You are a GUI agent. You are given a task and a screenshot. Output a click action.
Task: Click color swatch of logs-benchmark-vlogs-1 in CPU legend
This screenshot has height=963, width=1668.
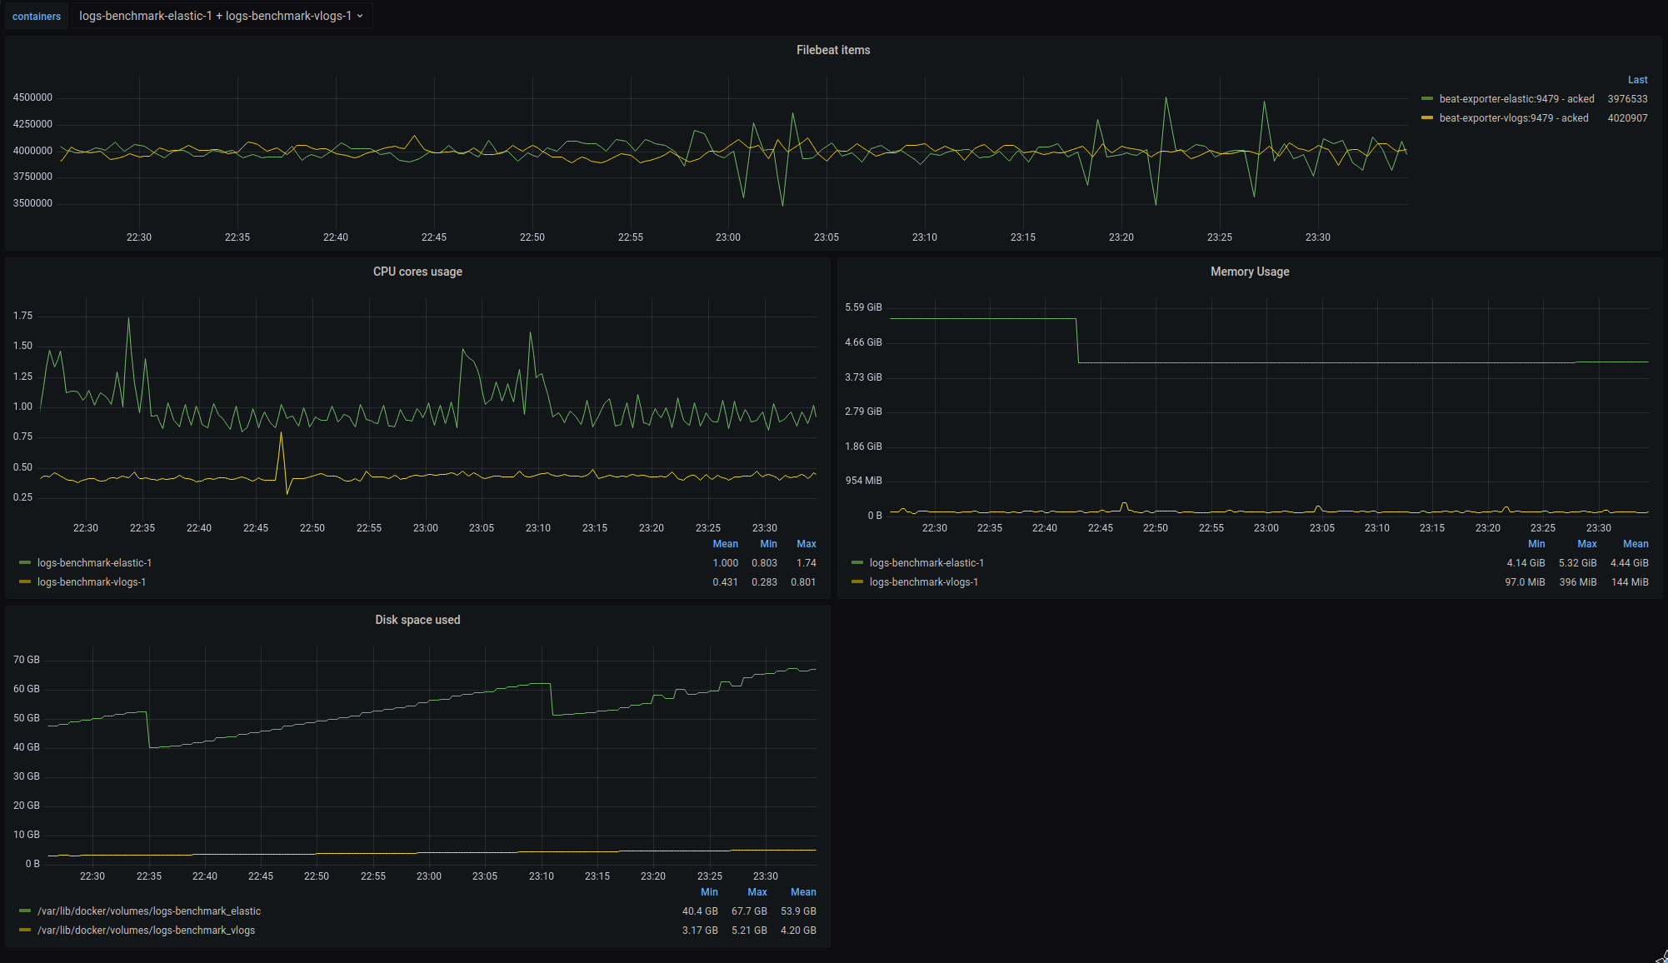[x=25, y=582]
